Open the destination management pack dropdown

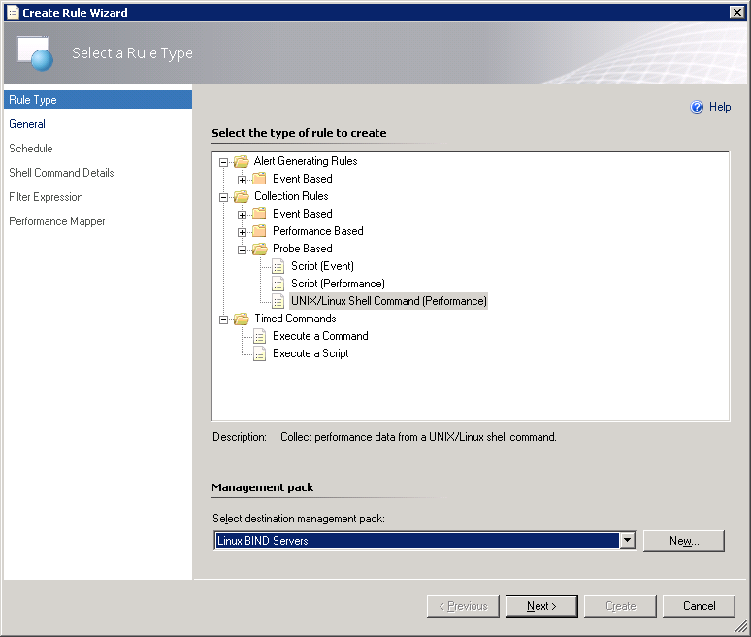[627, 541]
